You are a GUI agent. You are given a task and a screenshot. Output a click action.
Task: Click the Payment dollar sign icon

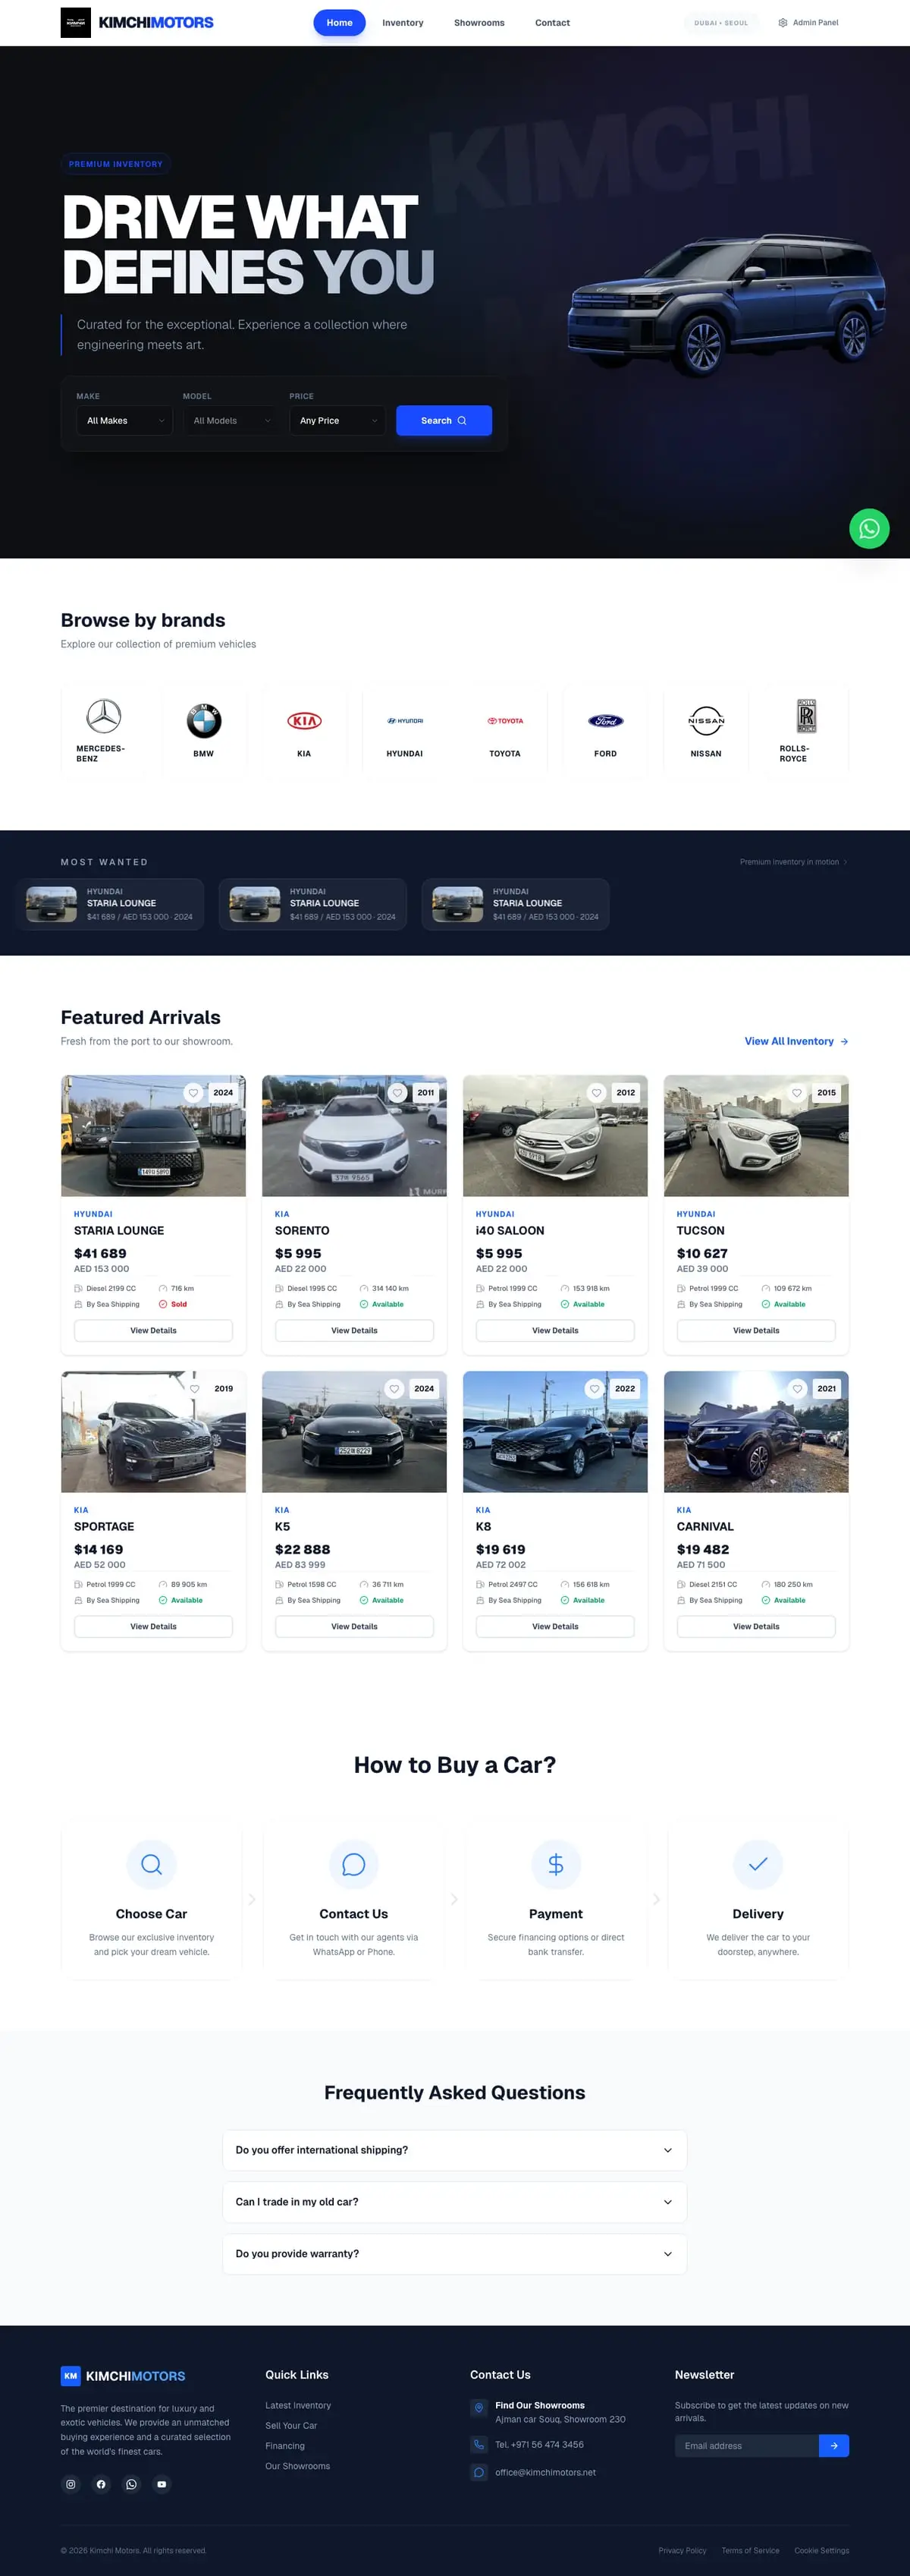click(555, 1865)
